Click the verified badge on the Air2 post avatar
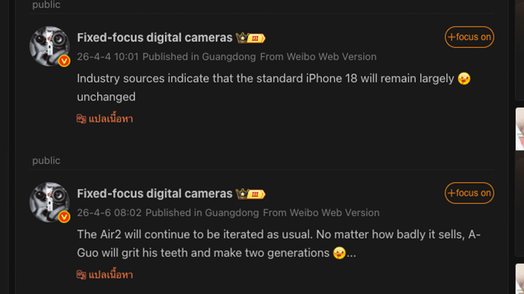Screen dimensions: 524x294 point(64,216)
